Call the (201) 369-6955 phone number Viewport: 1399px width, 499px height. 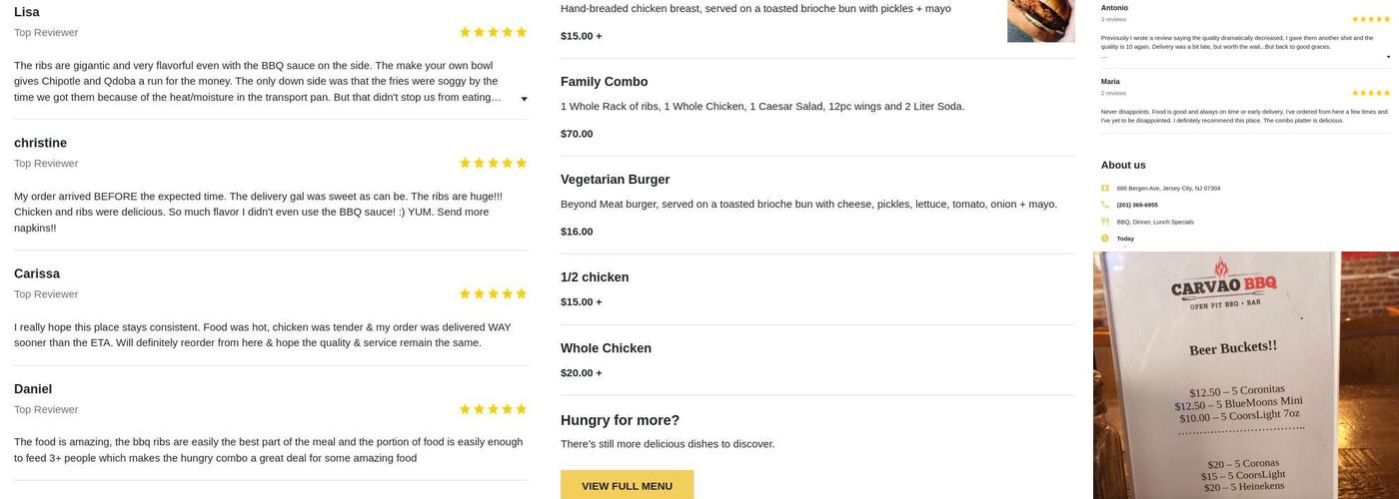point(1137,205)
